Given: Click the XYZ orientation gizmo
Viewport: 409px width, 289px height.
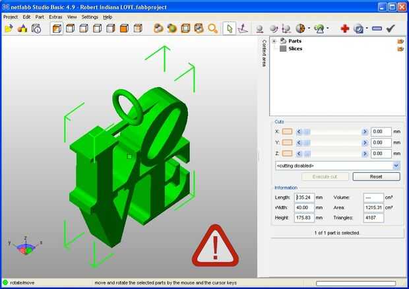Looking at the screenshot, I should pyautogui.click(x=25, y=245).
